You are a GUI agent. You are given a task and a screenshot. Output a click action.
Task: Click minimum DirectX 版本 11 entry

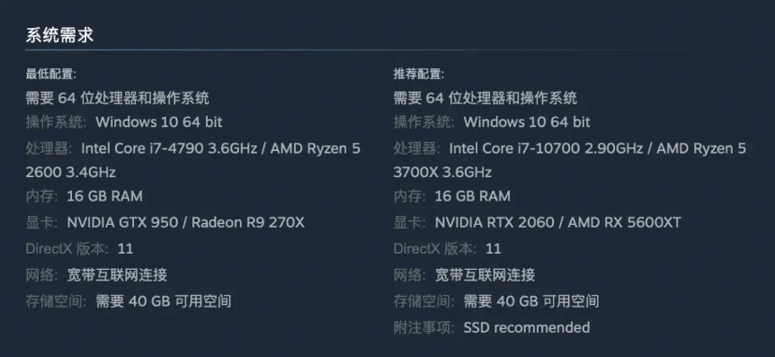80,248
